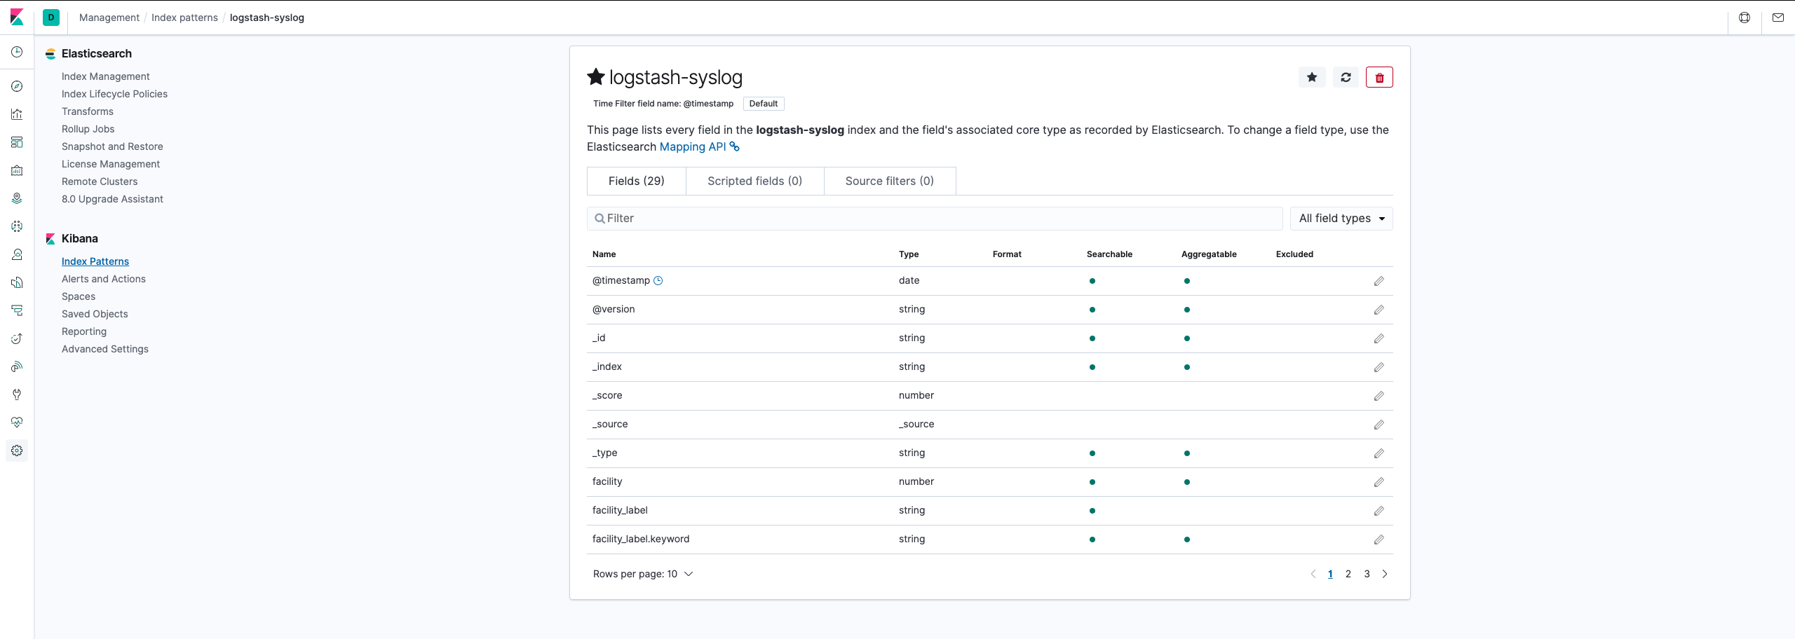The width and height of the screenshot is (1795, 639).
Task: Switch to Fields (29) tab
Action: [636, 181]
